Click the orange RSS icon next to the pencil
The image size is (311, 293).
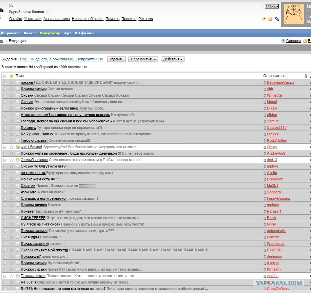click(x=270, y=19)
